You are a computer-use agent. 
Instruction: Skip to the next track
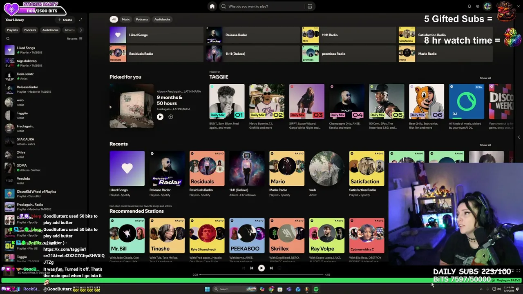point(271,268)
